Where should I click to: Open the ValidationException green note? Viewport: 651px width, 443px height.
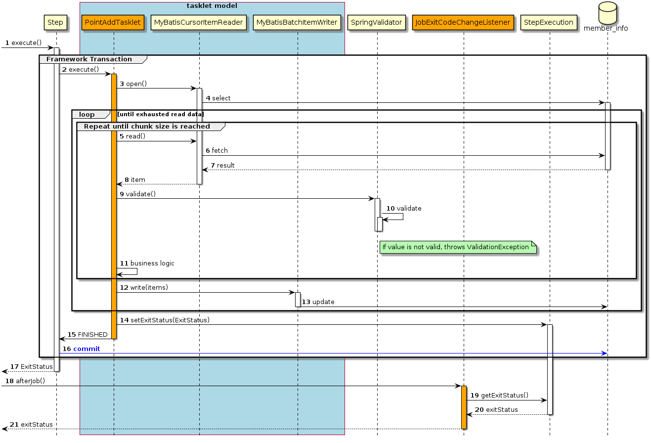(457, 247)
